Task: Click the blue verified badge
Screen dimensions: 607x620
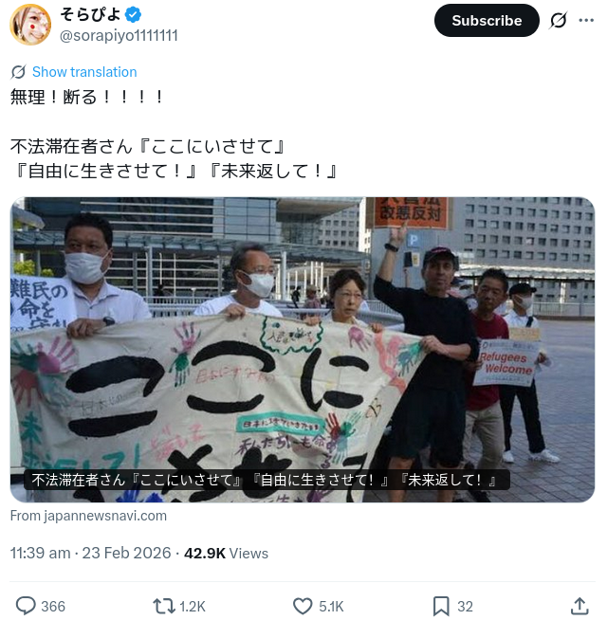Action: [134, 14]
